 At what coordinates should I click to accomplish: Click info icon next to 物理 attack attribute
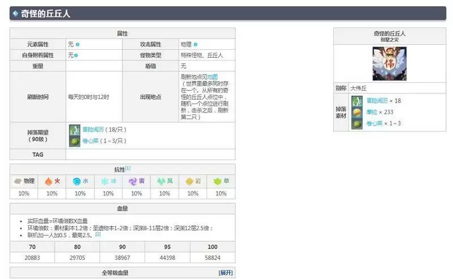click(195, 44)
